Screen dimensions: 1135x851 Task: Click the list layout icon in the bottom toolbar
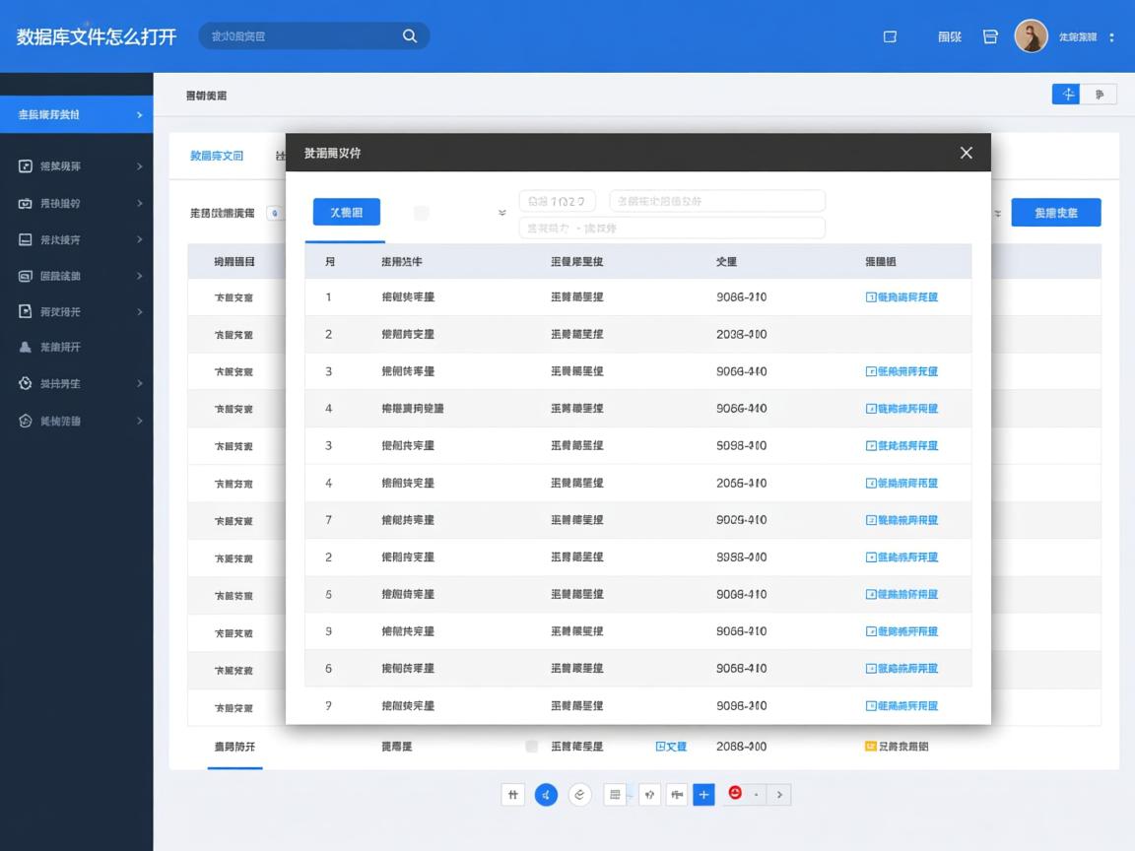pyautogui.click(x=615, y=795)
